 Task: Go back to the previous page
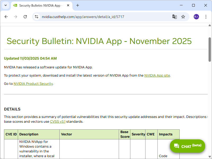click(6, 17)
